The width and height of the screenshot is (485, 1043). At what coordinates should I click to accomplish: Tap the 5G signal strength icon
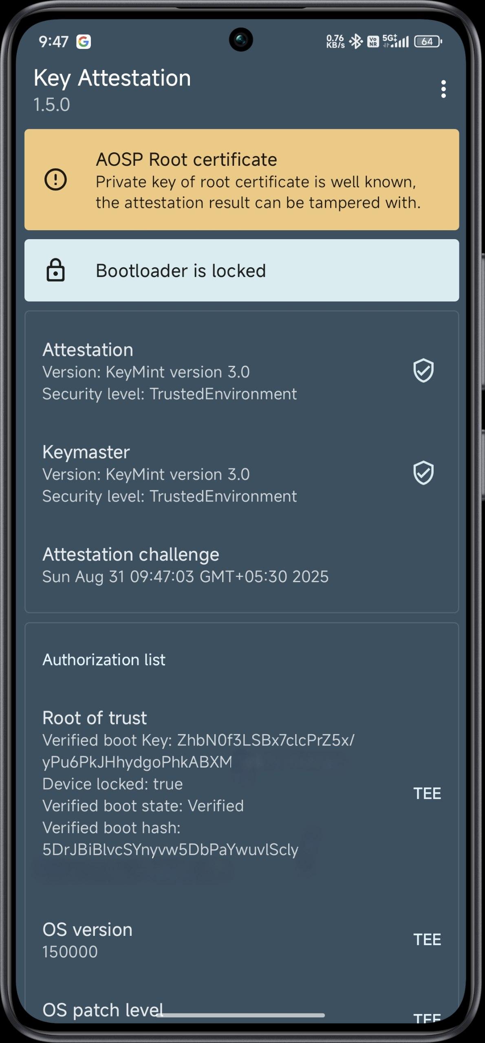coord(395,41)
